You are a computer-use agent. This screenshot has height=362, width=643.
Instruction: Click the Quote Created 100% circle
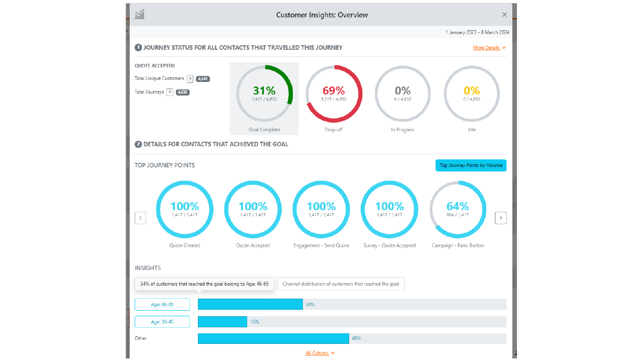coord(185,209)
